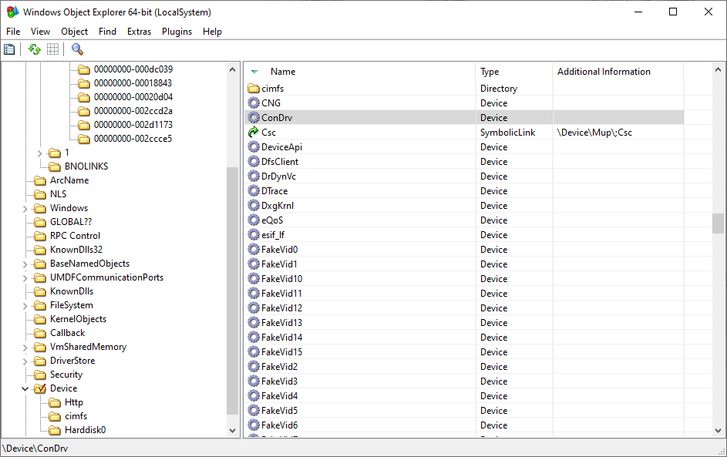
Task: Sort by the Type column header
Action: pos(513,72)
